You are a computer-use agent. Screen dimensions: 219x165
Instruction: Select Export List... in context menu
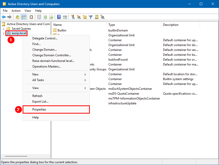(56, 102)
